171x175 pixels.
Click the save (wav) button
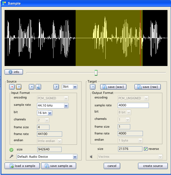tap(113, 87)
